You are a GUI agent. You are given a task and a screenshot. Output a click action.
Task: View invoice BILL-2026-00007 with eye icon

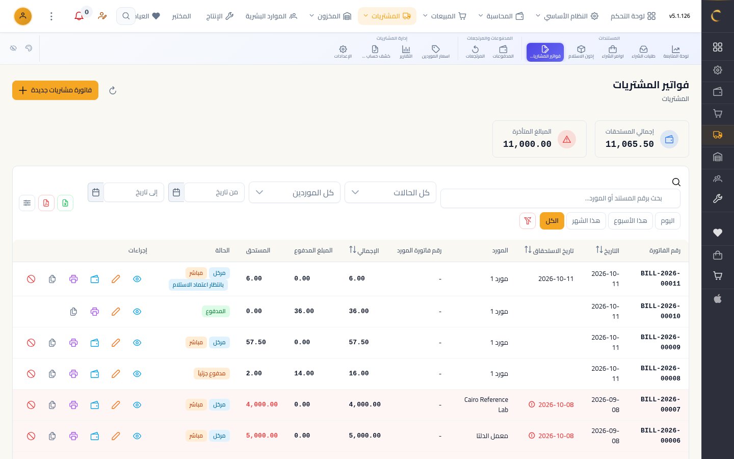pos(137,405)
